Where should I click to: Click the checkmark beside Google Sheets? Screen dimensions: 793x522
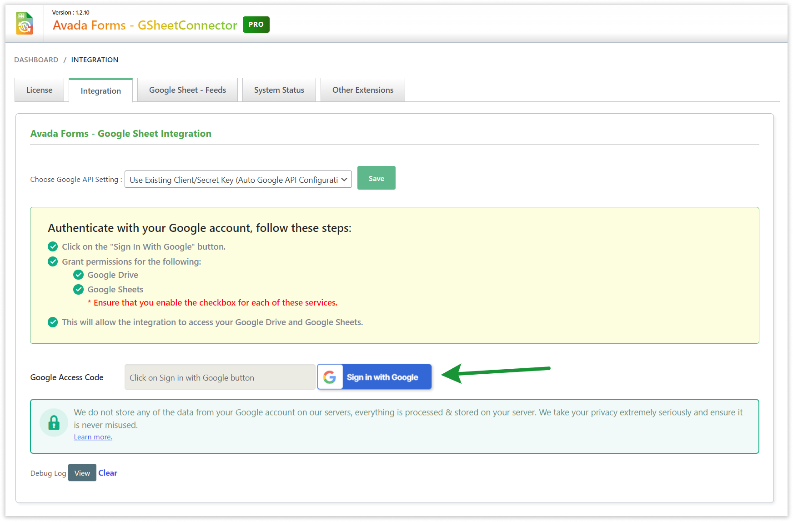click(78, 289)
